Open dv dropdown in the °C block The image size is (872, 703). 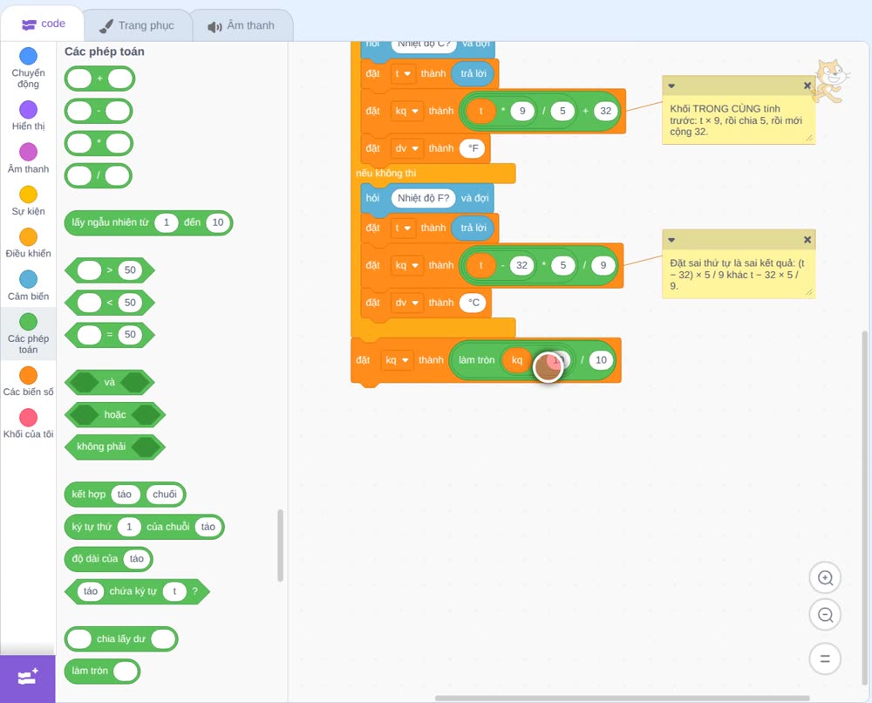pyautogui.click(x=406, y=303)
